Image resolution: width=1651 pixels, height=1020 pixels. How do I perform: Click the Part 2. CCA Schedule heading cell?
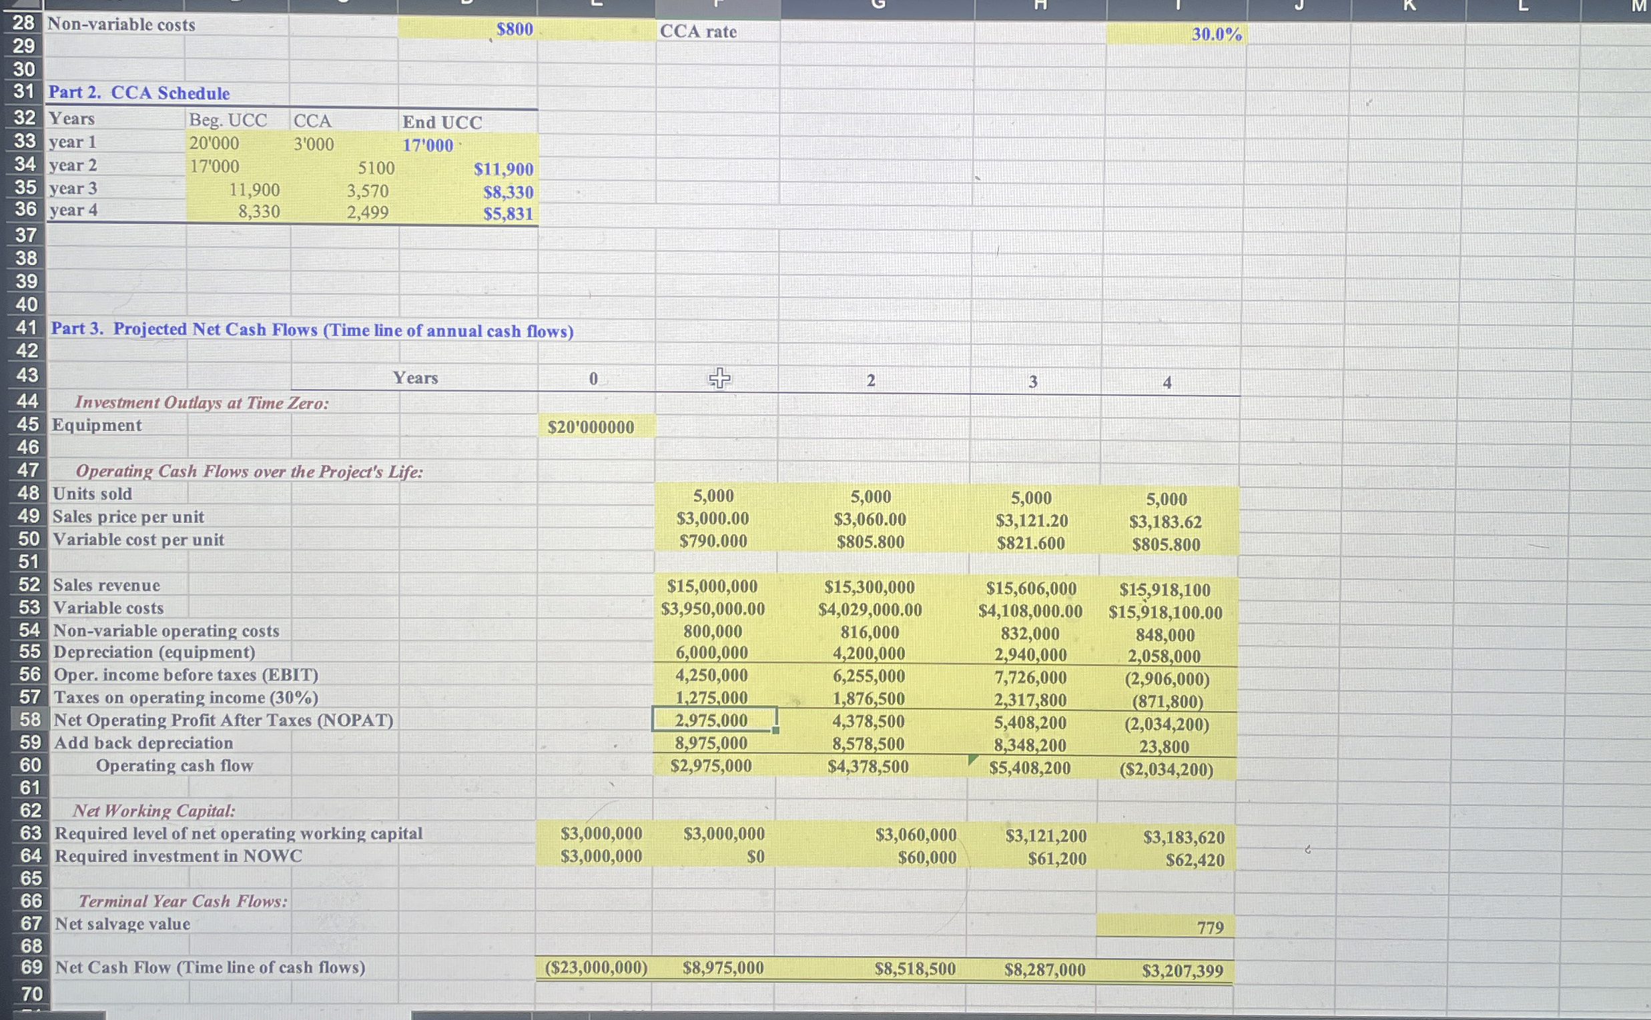point(139,93)
